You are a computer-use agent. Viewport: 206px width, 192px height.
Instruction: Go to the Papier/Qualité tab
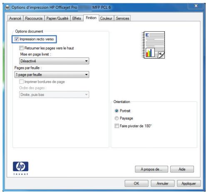click(57, 18)
